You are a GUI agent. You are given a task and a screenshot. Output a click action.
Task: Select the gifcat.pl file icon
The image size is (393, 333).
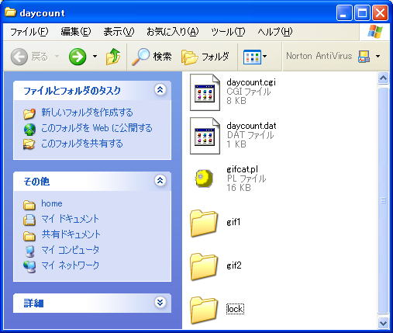204,179
